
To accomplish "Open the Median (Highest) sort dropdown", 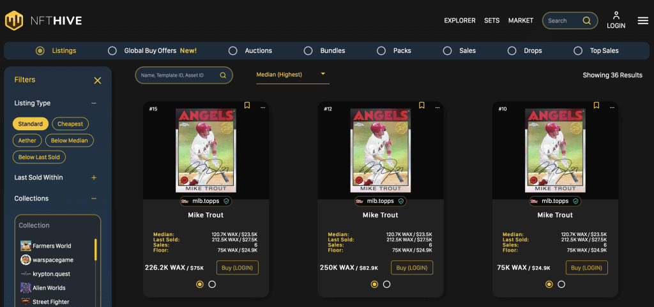I will 293,75.
